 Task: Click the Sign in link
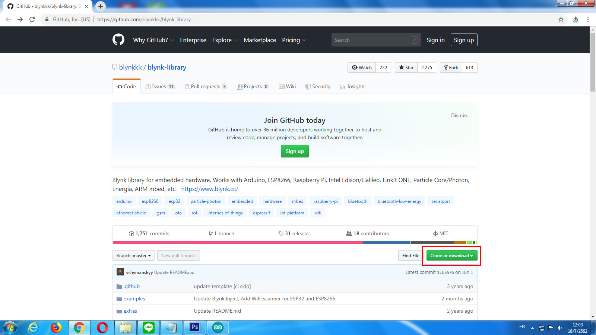pyautogui.click(x=435, y=40)
